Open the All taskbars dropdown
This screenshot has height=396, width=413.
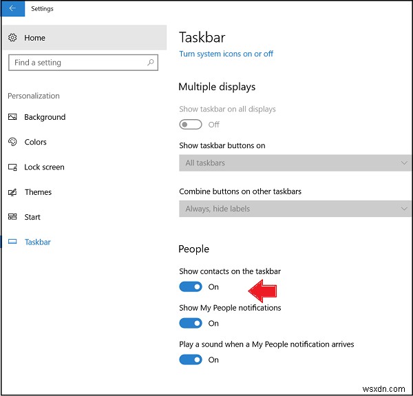point(295,163)
